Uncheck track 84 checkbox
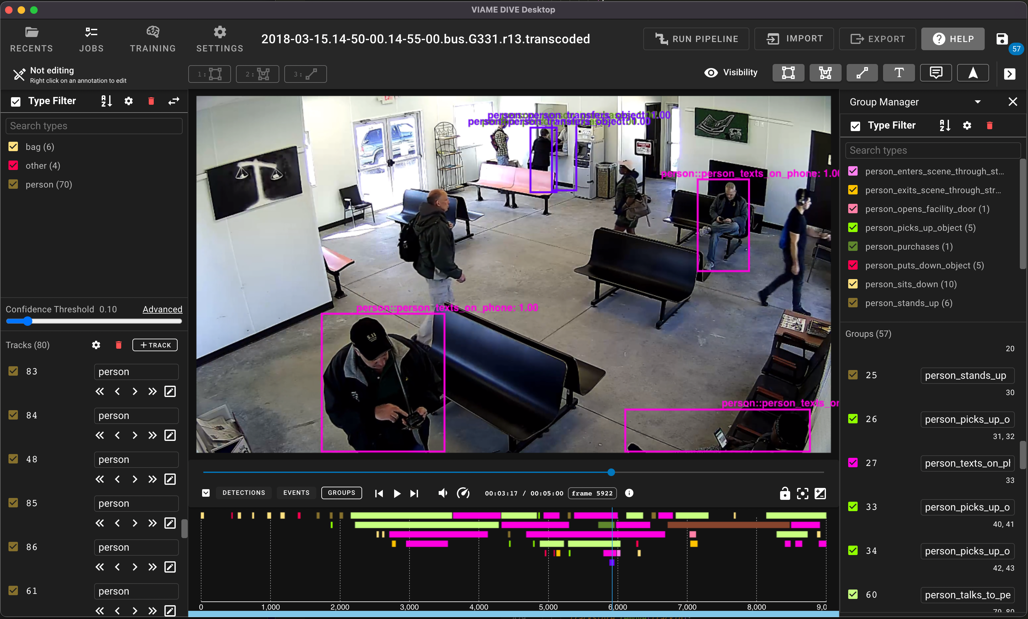This screenshot has width=1028, height=619. (13, 415)
